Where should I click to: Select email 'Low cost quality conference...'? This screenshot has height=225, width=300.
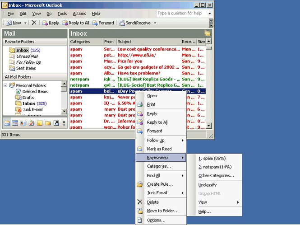[x=138, y=49]
